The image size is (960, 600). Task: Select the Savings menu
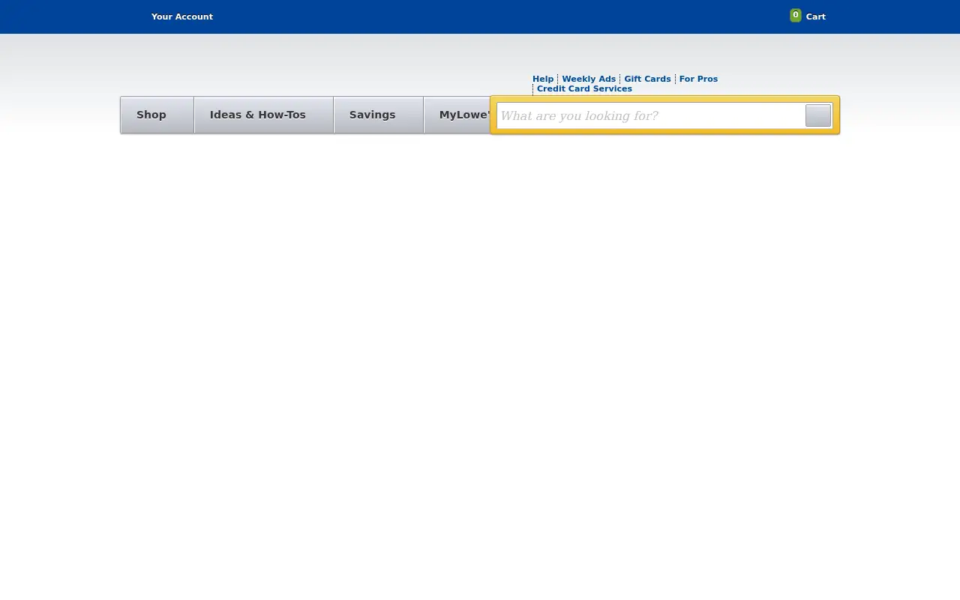pyautogui.click(x=379, y=115)
